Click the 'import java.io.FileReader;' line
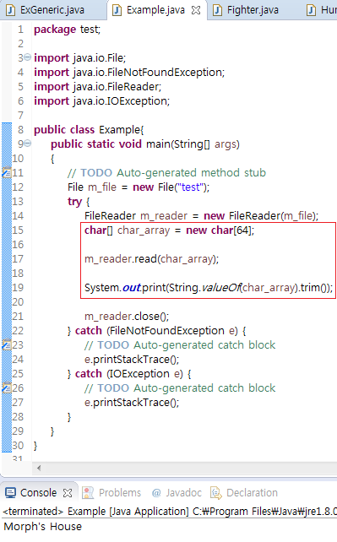 [97, 86]
